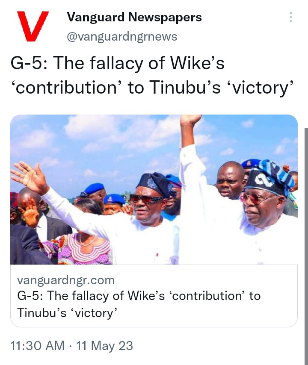Screen dimensions: 308x365
Task: Open the link card article title
Action: [139, 304]
